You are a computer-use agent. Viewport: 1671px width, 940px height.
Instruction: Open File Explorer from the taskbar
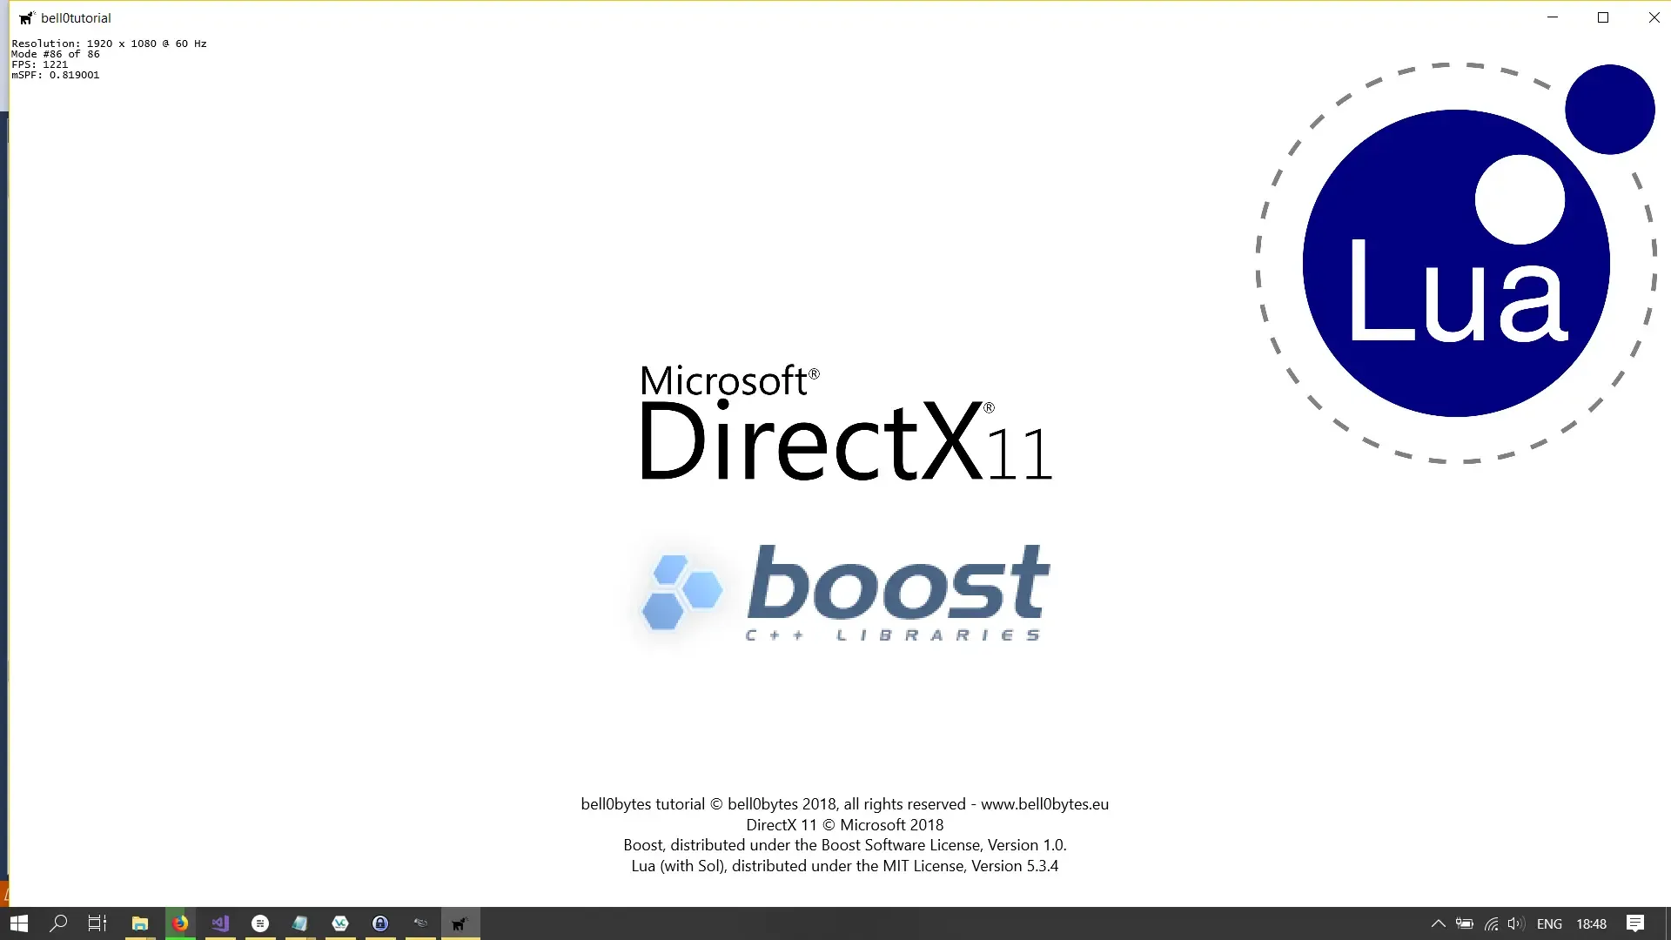pos(140,923)
